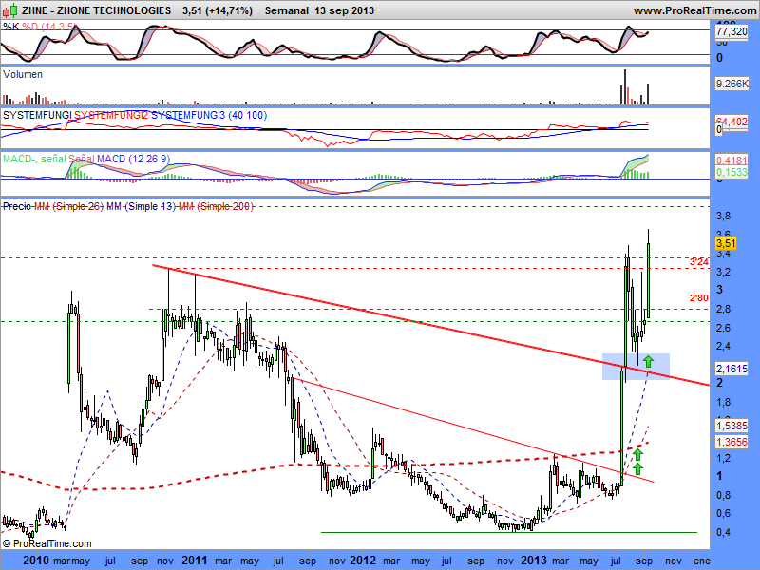The image size is (760, 570).
Task: Click the red 2'80 level annotation
Action: click(699, 297)
